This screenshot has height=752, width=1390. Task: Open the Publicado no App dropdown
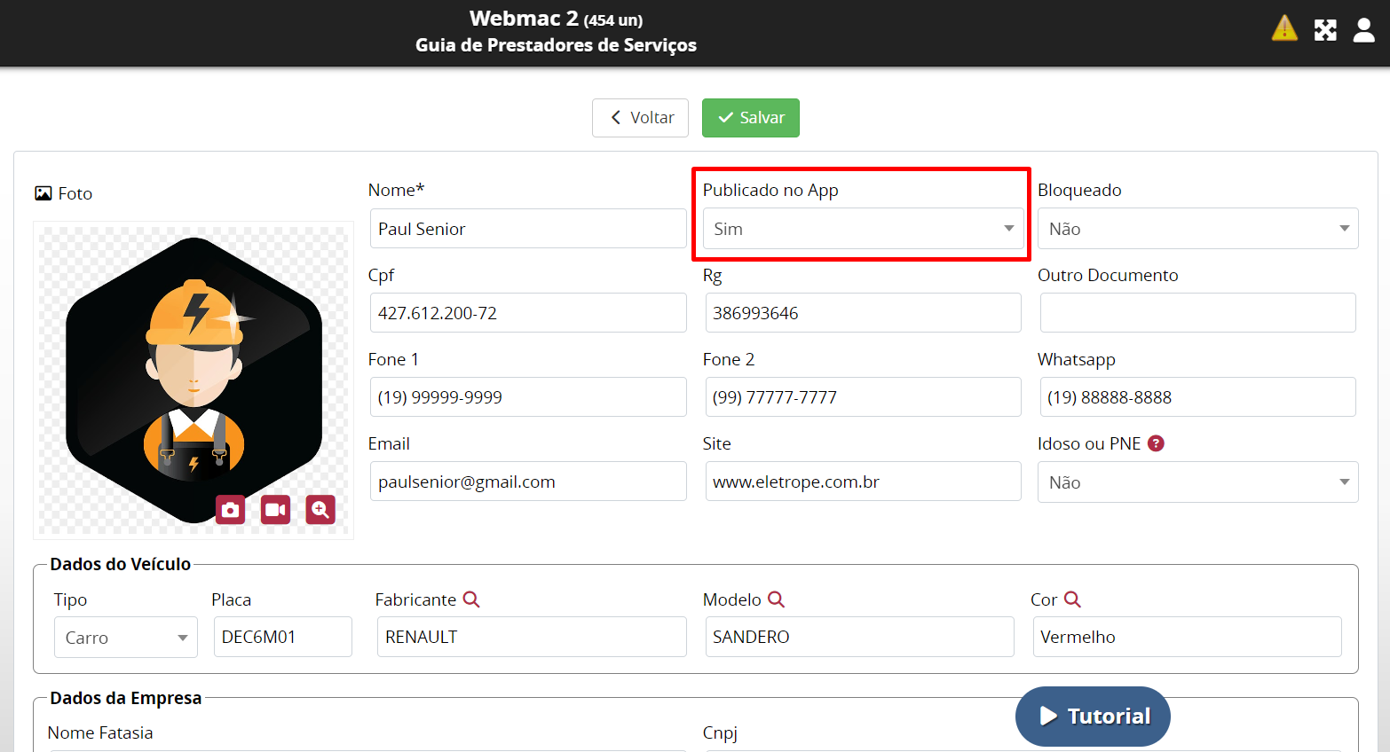pyautogui.click(x=862, y=229)
